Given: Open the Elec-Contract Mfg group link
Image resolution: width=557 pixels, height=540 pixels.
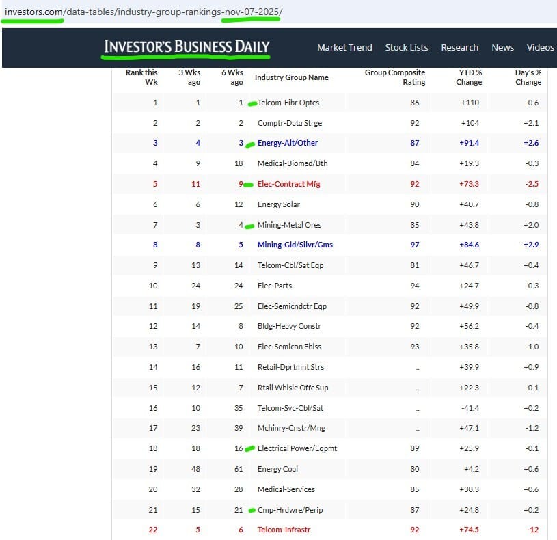Looking at the screenshot, I should (x=289, y=184).
